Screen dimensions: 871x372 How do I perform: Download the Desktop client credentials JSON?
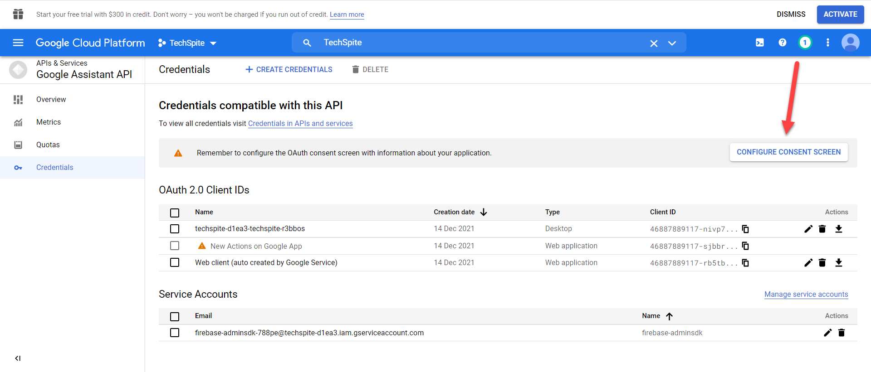pos(838,229)
